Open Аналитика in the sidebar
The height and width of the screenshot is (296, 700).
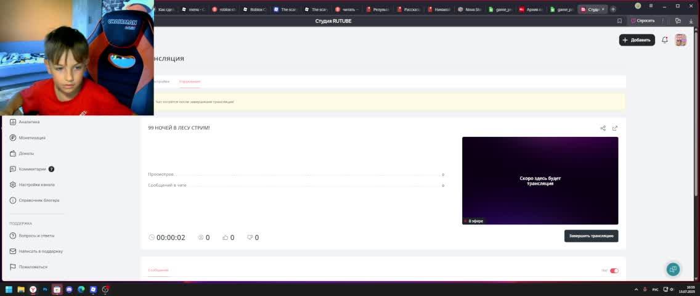pyautogui.click(x=29, y=122)
